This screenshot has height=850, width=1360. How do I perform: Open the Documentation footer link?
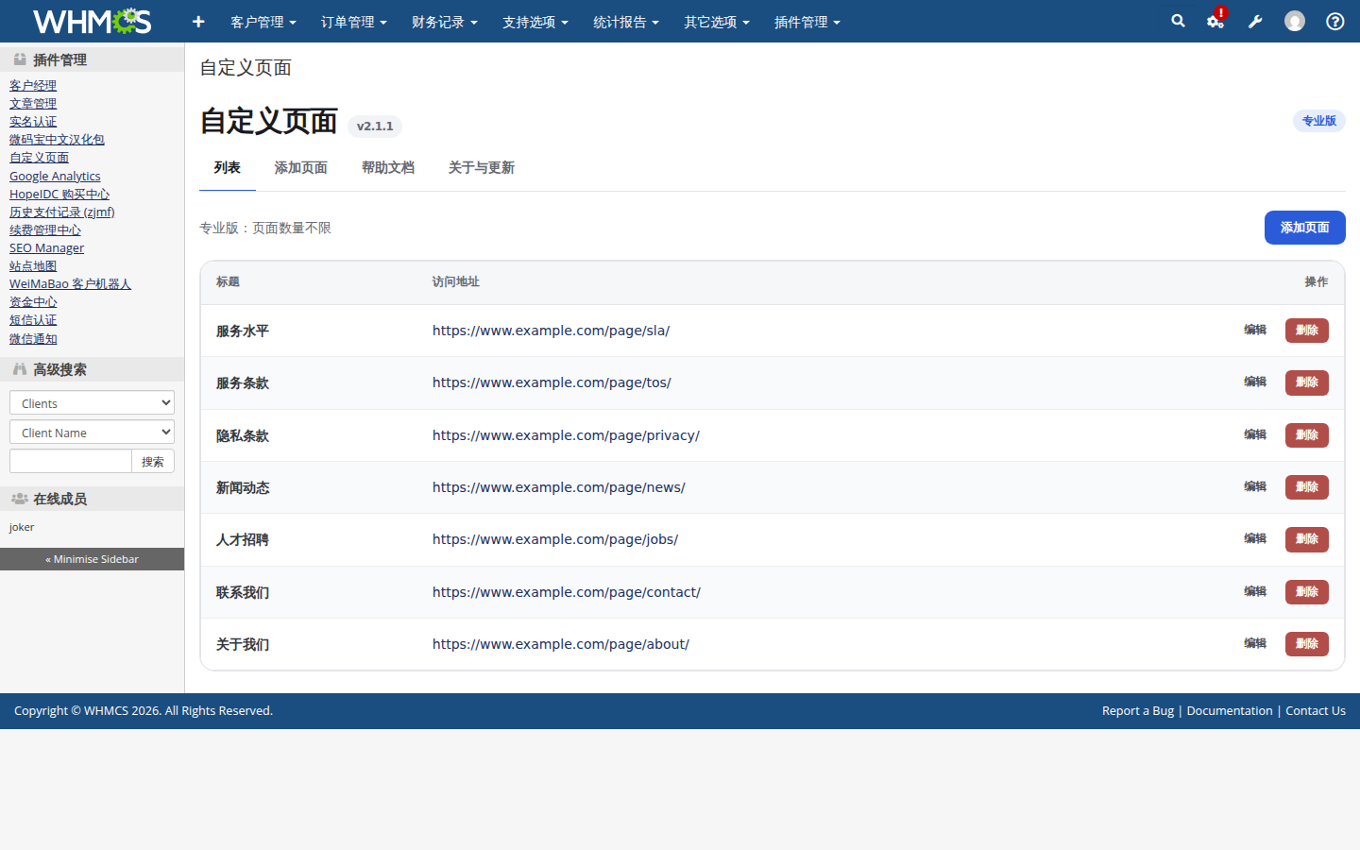[x=1230, y=711]
